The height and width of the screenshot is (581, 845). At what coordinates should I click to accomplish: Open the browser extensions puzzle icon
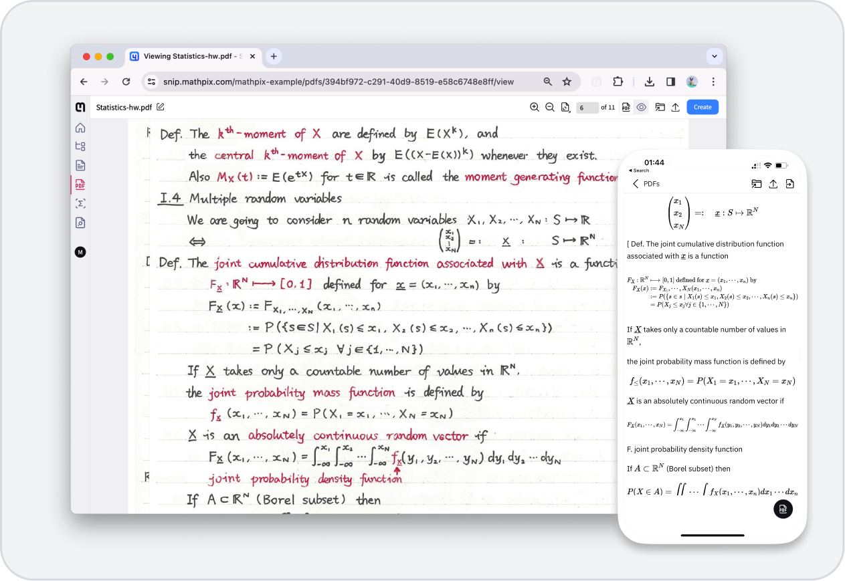pyautogui.click(x=618, y=82)
